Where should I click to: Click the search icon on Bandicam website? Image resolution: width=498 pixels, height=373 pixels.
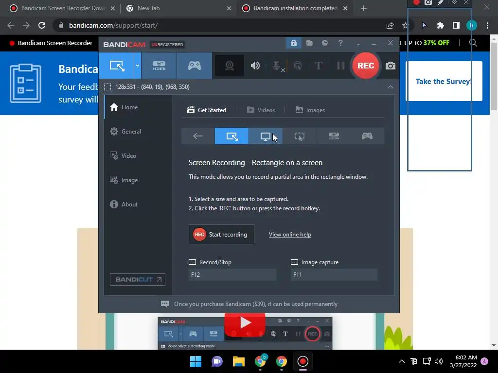473,43
